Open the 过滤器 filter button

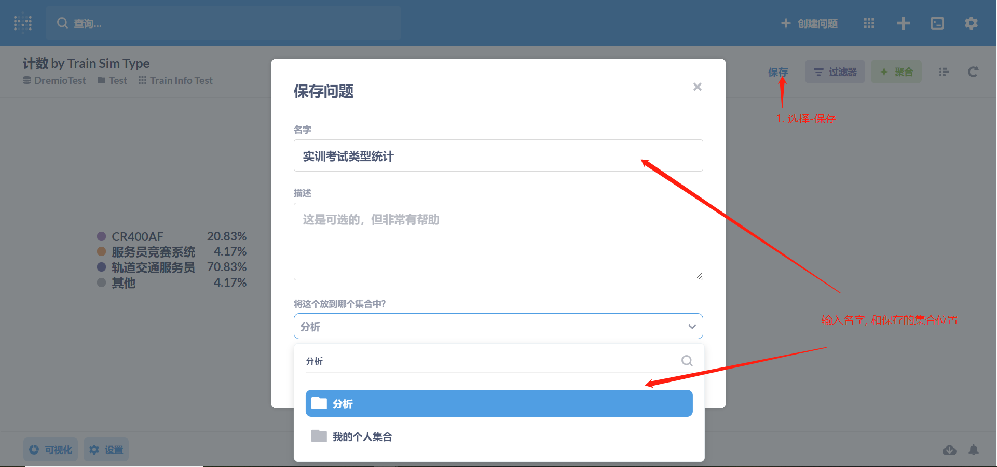(x=835, y=72)
